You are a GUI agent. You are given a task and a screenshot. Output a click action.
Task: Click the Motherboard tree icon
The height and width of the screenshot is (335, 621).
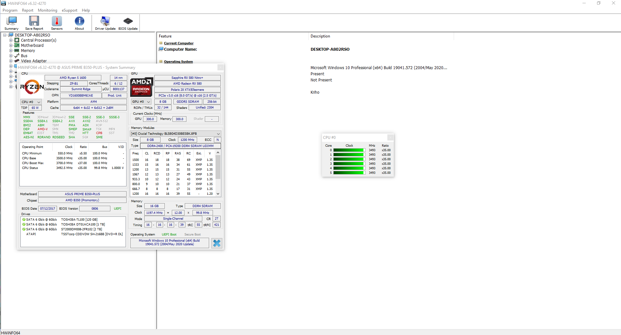point(17,46)
